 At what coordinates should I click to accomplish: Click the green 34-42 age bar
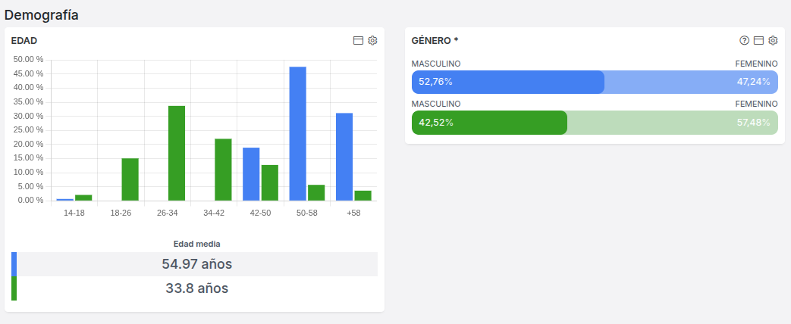pos(223,170)
